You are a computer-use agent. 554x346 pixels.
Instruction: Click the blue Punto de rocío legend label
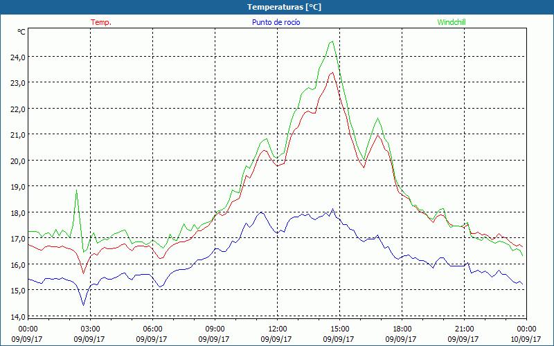coord(276,22)
